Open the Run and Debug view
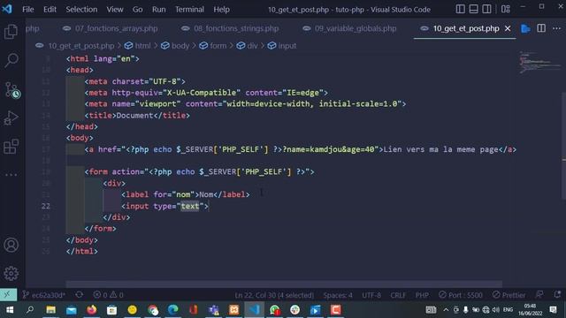 coord(11,117)
